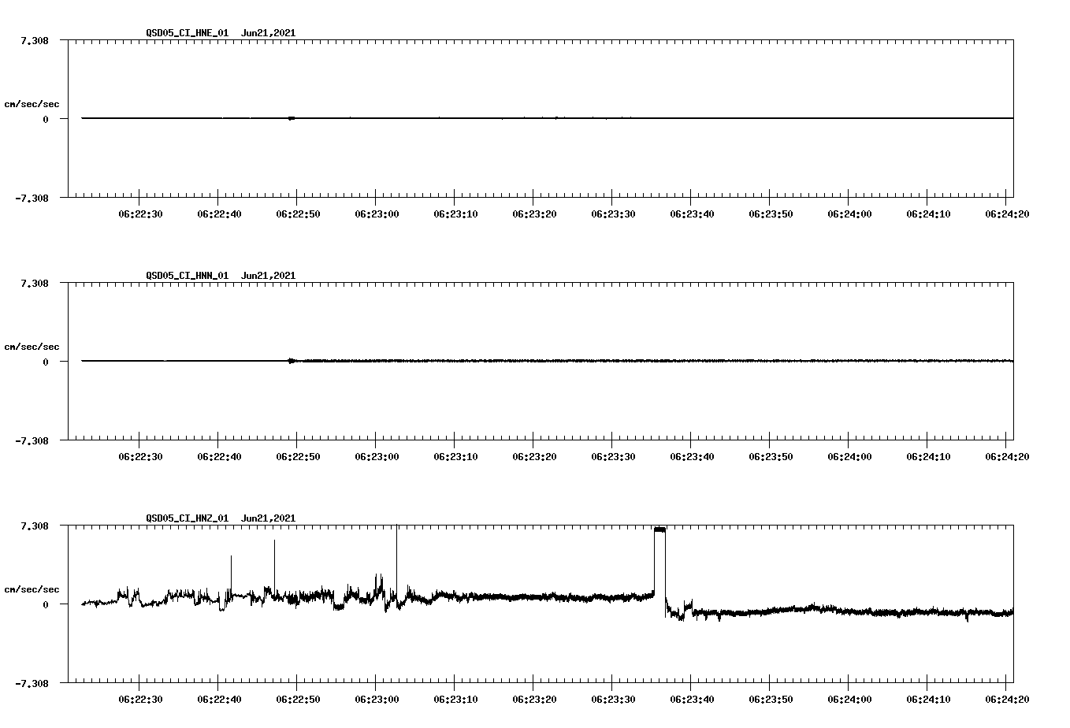
Task: Click the QSD05_CI_HNZ_01 plot title
Action: (221, 518)
